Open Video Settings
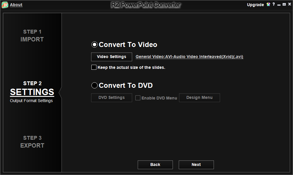 (x=111, y=57)
